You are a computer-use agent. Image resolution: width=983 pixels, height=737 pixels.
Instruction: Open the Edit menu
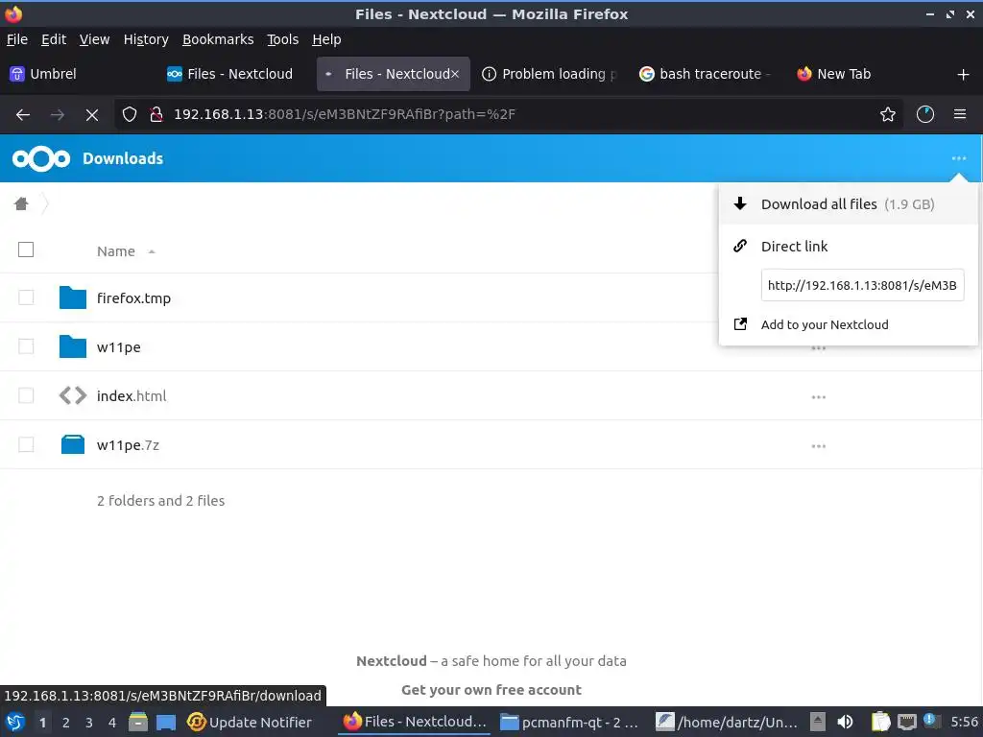(x=54, y=39)
